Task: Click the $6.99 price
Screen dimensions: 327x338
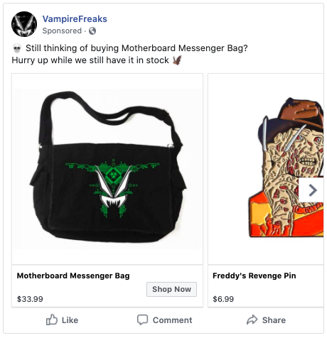Action: (x=223, y=299)
